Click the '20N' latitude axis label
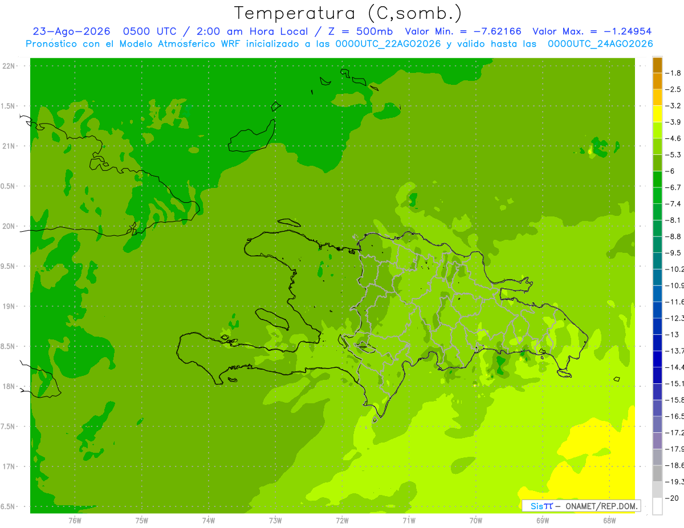Image resolution: width=684 pixels, height=528 pixels. 9,226
